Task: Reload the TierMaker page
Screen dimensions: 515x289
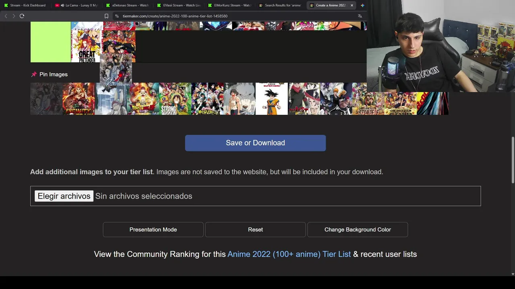Action: point(22,16)
